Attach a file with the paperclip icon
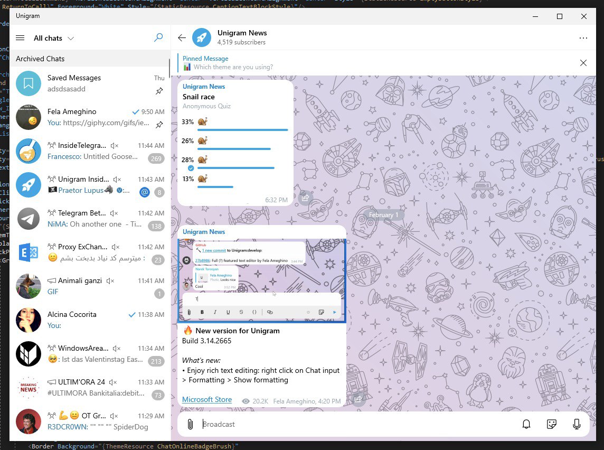The height and width of the screenshot is (450, 604). tap(190, 424)
